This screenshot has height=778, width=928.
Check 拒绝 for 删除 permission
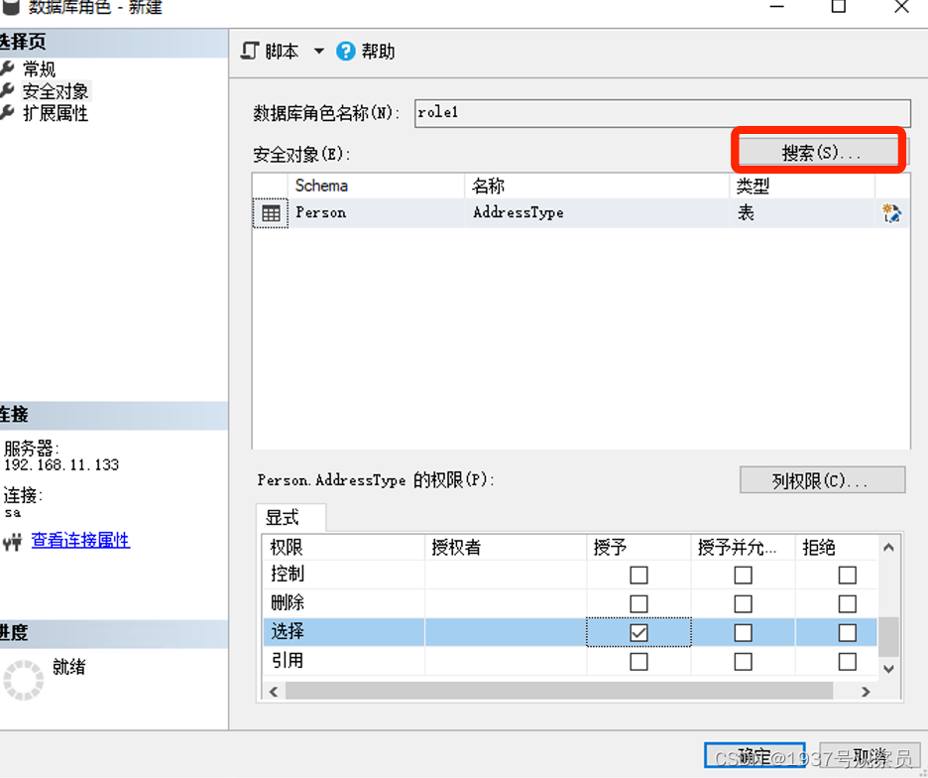coord(847,604)
